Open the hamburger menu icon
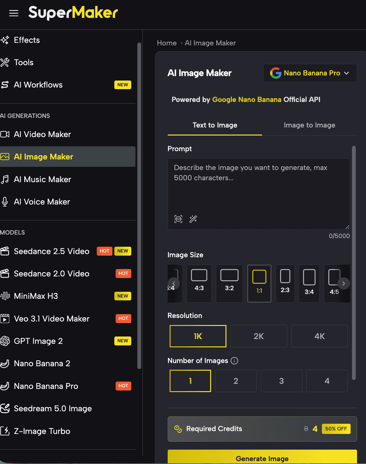 [14, 13]
